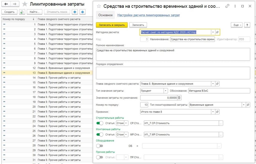Image resolution: width=256 pixels, height=164 pixels.
Task: Switch to the Основное tab
Action: pos(105,15)
